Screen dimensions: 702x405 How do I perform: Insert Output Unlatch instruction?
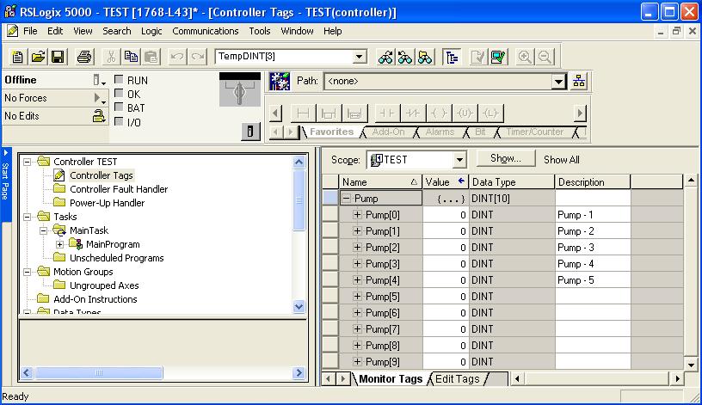tap(465, 114)
